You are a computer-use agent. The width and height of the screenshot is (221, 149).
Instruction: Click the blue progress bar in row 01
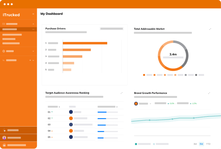[x=102, y=112]
